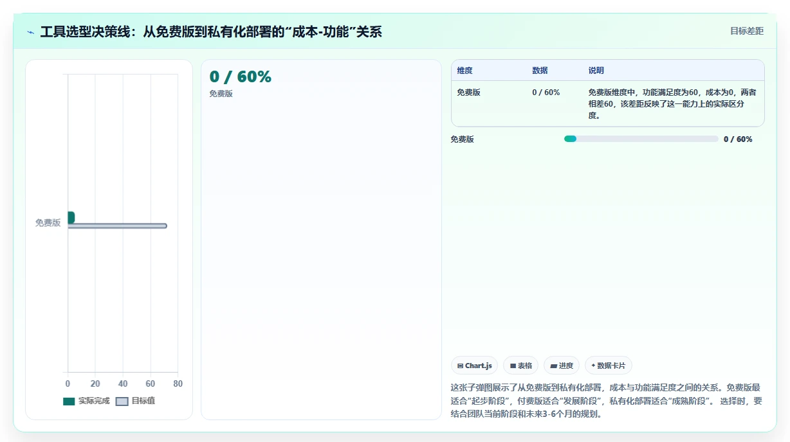The width and height of the screenshot is (790, 442).
Task: Click the axis tick label 40
Action: [123, 384]
